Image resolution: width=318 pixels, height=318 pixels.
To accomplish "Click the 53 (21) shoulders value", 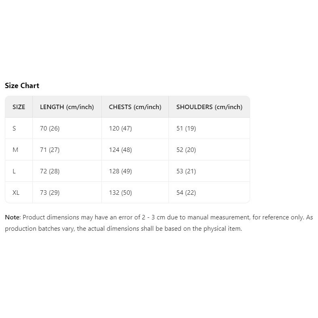I will click(186, 171).
